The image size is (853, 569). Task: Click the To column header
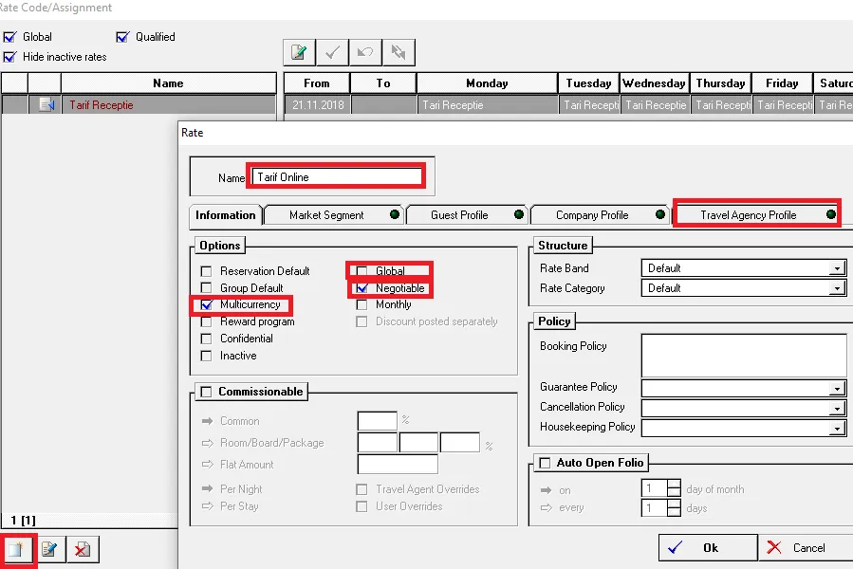point(383,83)
